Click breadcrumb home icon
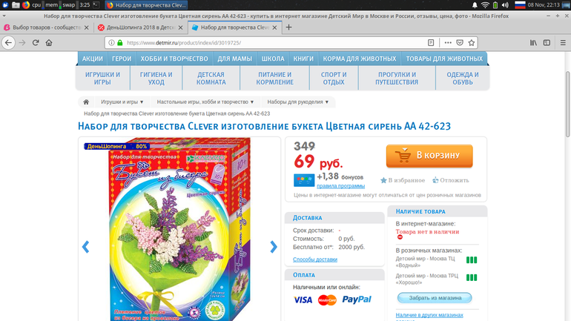571x321 pixels. (86, 102)
